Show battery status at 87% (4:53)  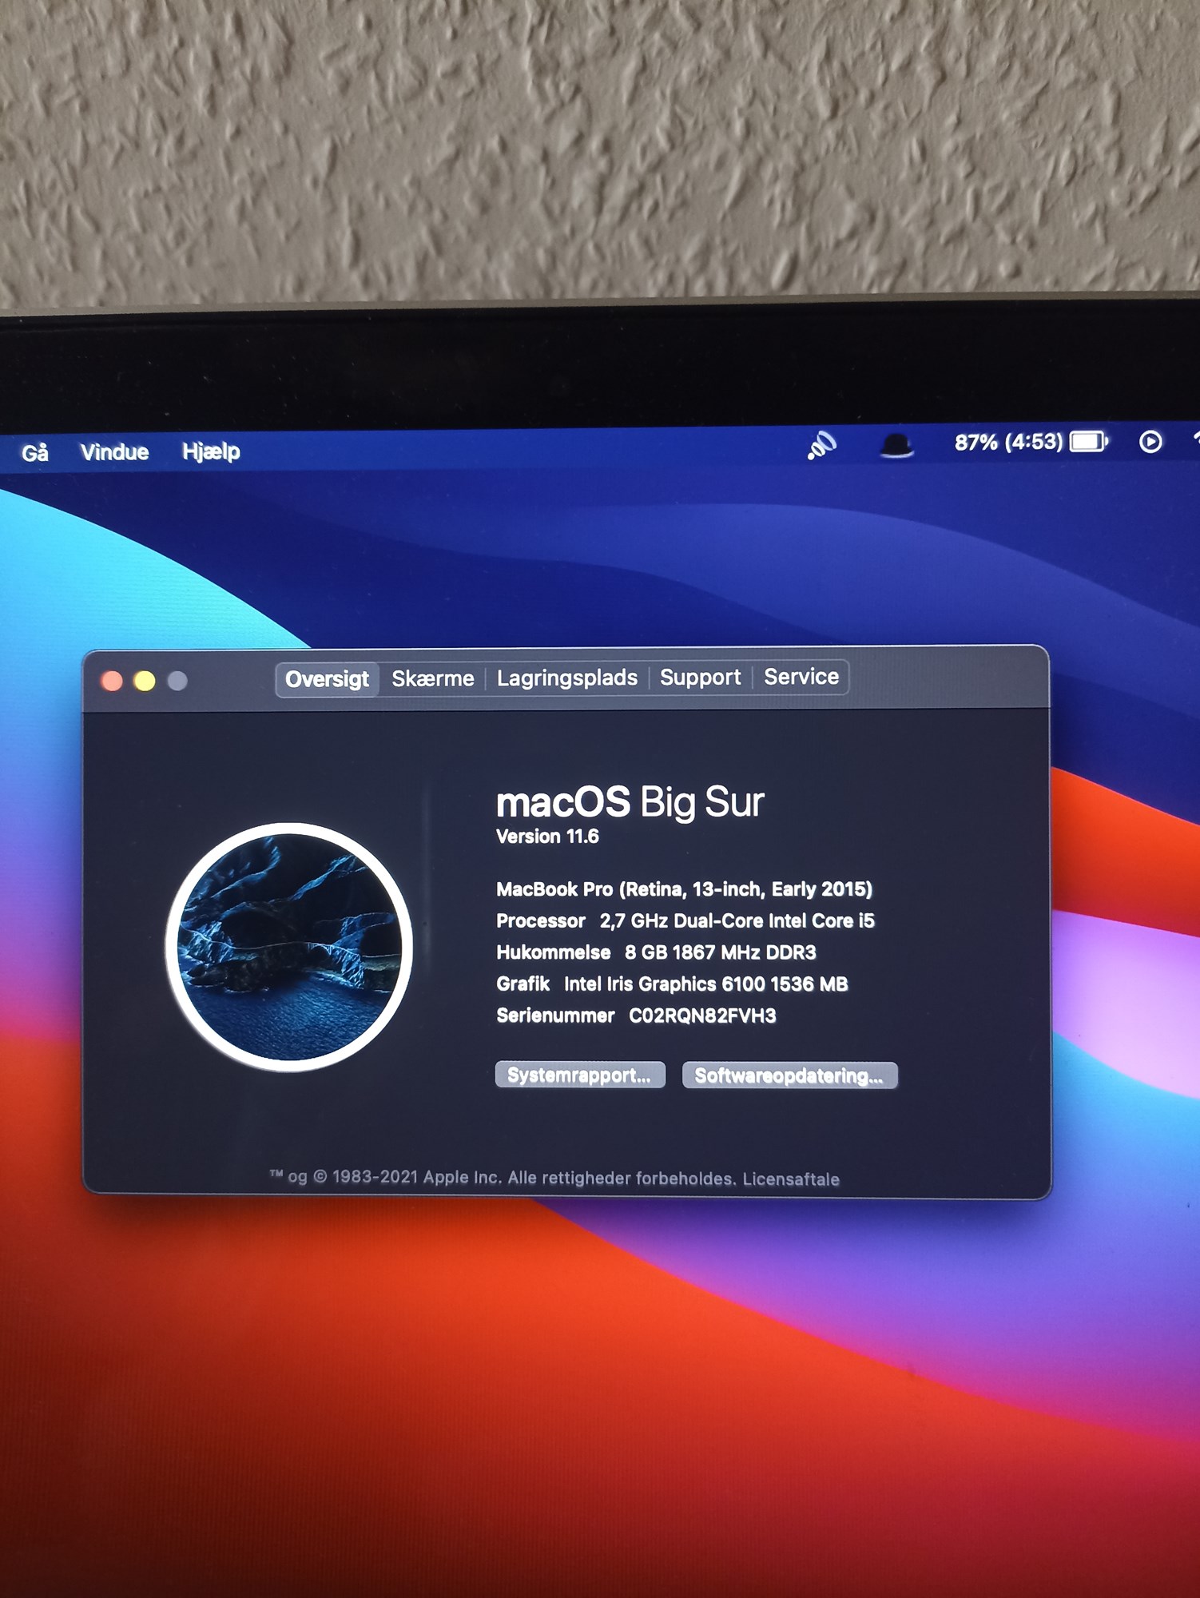click(x=1031, y=442)
